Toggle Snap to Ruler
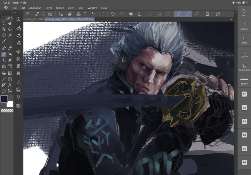Image resolution: width=251 pixels, height=175 pixels. 179,14
